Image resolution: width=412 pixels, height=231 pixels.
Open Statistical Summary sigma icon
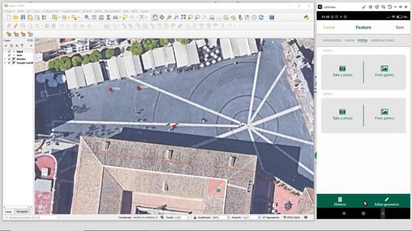point(108,17)
